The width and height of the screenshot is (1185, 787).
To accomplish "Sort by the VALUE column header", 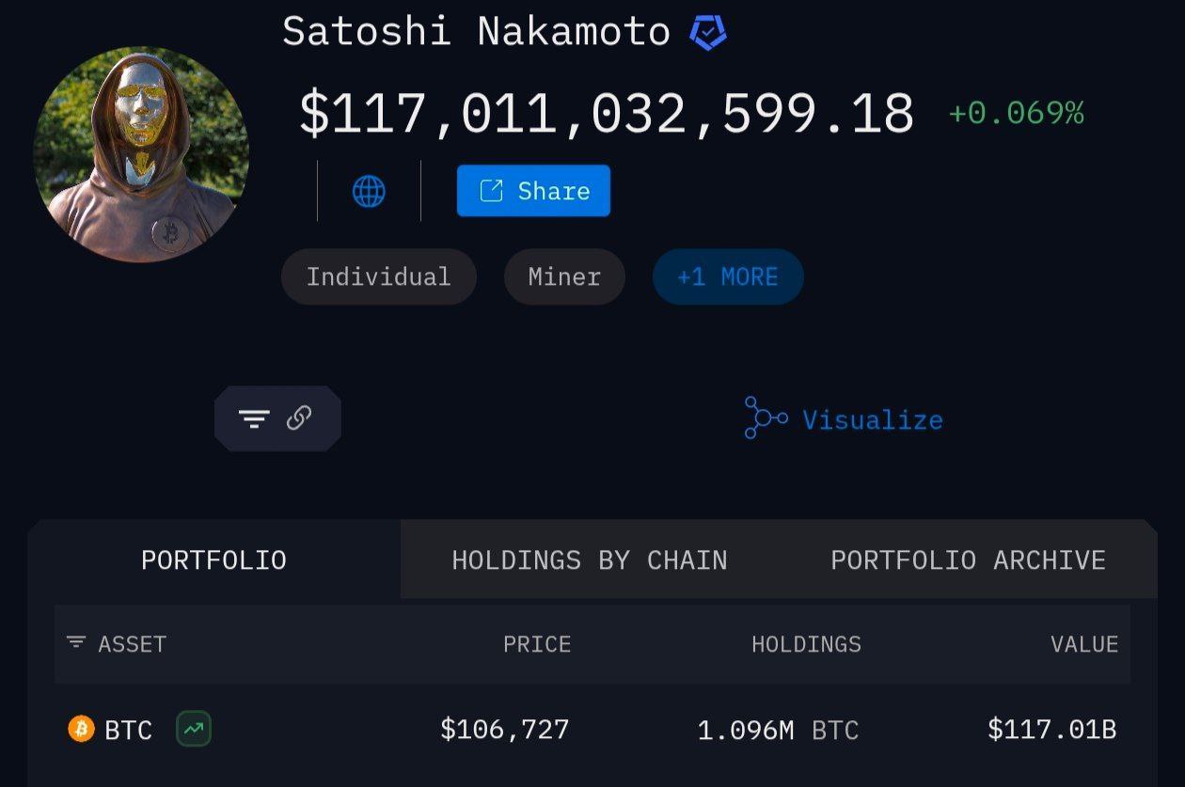I will coord(1084,644).
